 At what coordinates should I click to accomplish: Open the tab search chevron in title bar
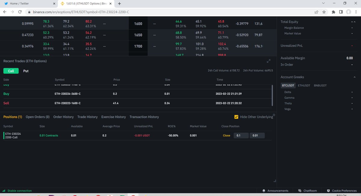(323, 3)
